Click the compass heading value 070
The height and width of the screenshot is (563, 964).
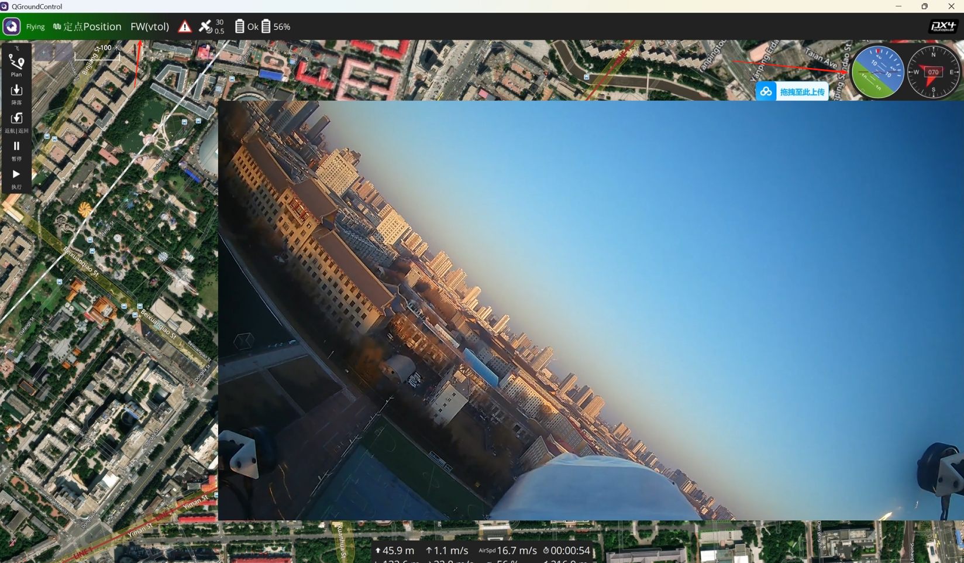tap(933, 73)
